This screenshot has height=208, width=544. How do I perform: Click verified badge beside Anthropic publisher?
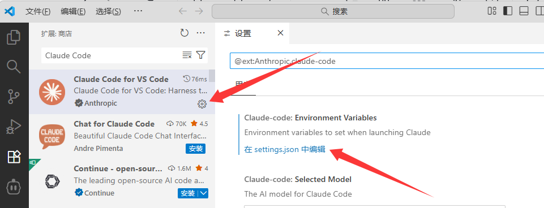pyautogui.click(x=79, y=103)
